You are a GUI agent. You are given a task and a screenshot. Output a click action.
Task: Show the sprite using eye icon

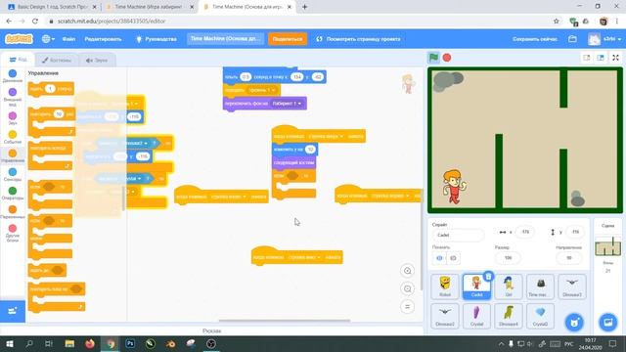pyautogui.click(x=439, y=258)
